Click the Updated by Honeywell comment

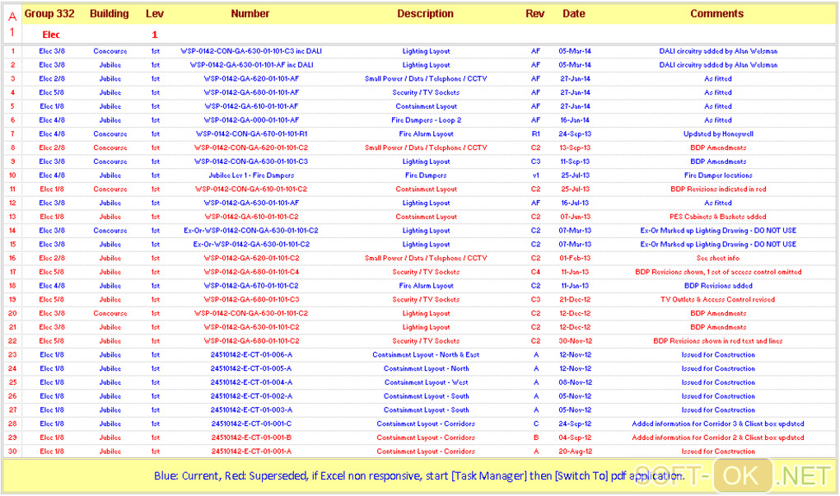coord(718,134)
